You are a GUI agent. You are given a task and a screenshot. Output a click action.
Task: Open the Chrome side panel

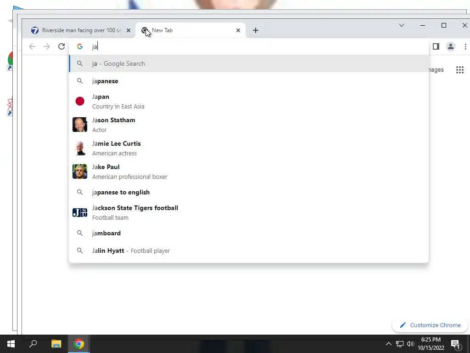click(x=436, y=46)
